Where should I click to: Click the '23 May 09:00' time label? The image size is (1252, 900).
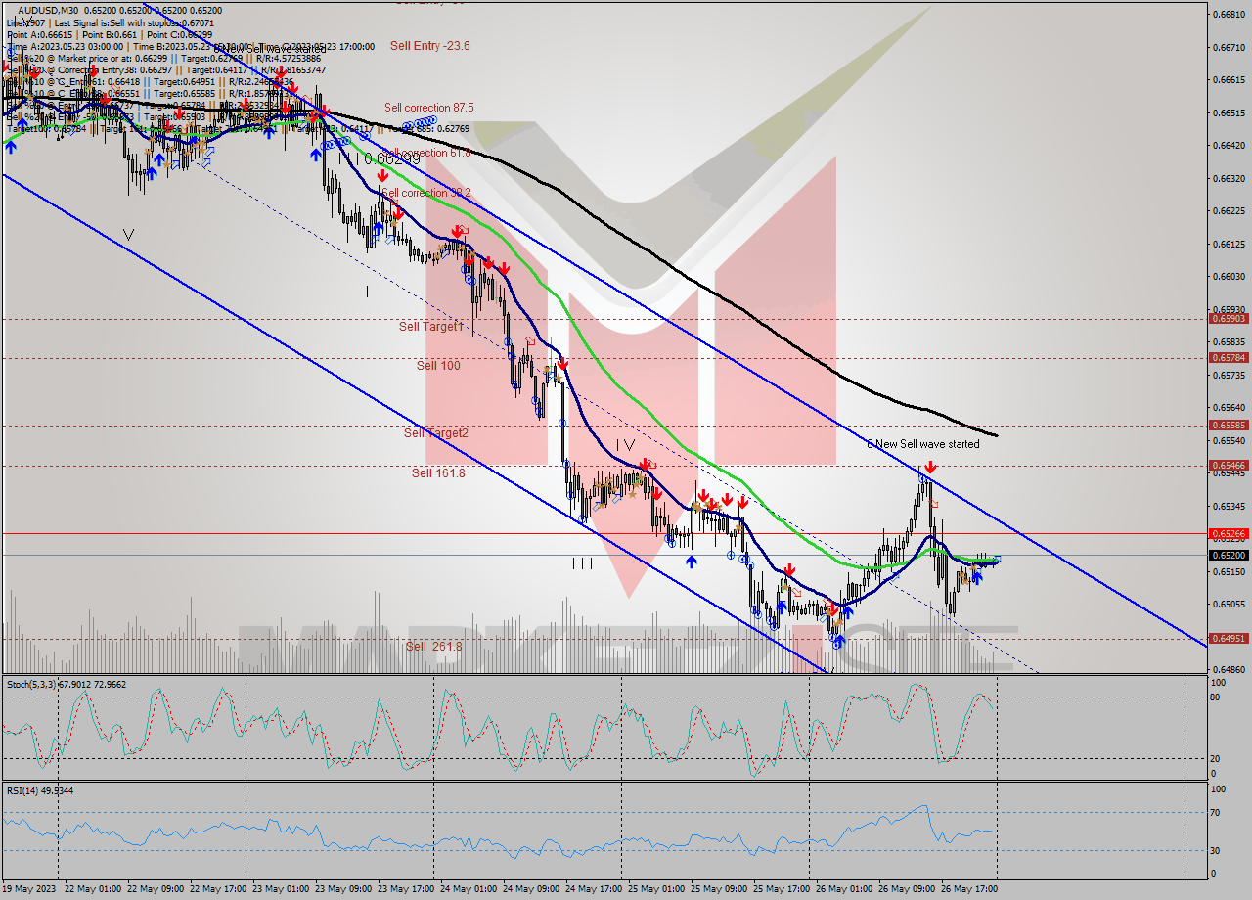(x=343, y=888)
